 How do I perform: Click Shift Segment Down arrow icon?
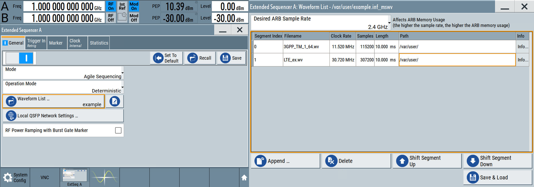pyautogui.click(x=473, y=161)
